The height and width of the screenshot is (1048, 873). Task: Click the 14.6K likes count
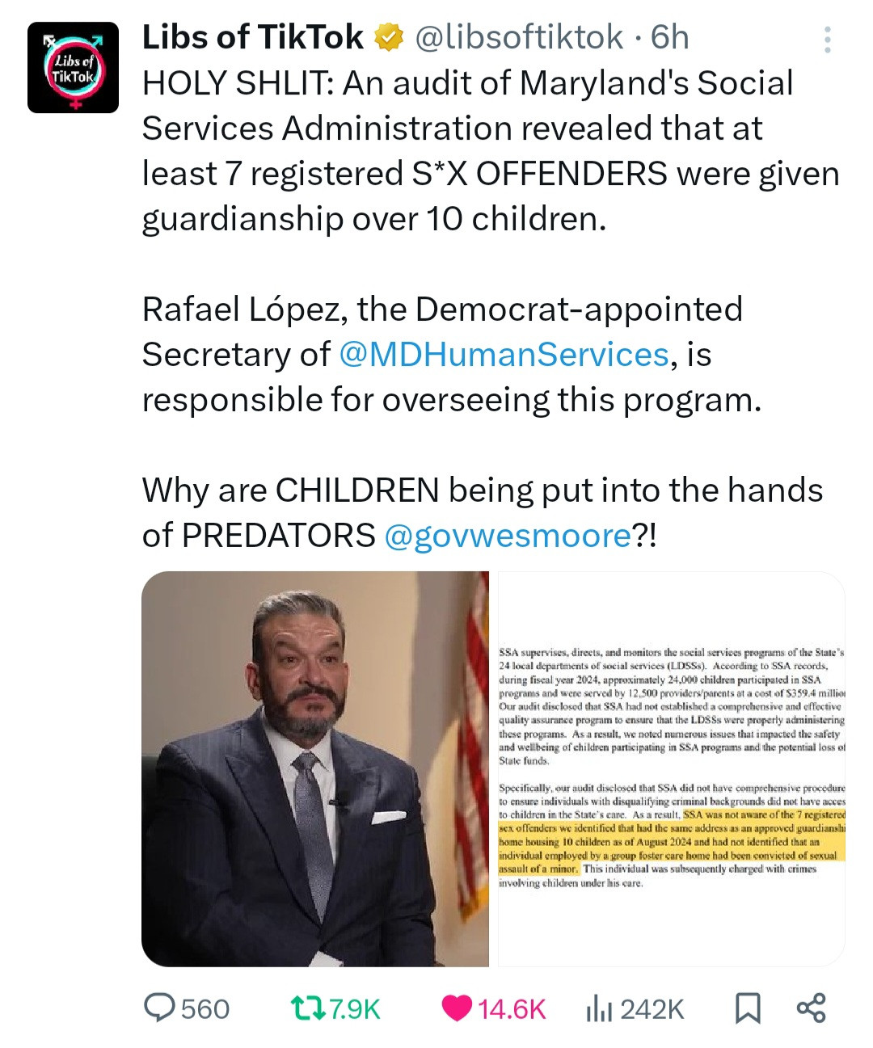pos(512,1009)
